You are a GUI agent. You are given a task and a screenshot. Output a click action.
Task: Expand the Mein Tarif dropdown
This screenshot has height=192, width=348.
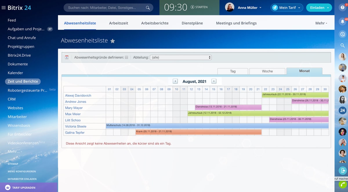(287, 8)
